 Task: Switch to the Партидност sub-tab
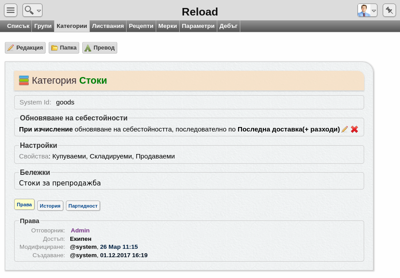pos(83,206)
